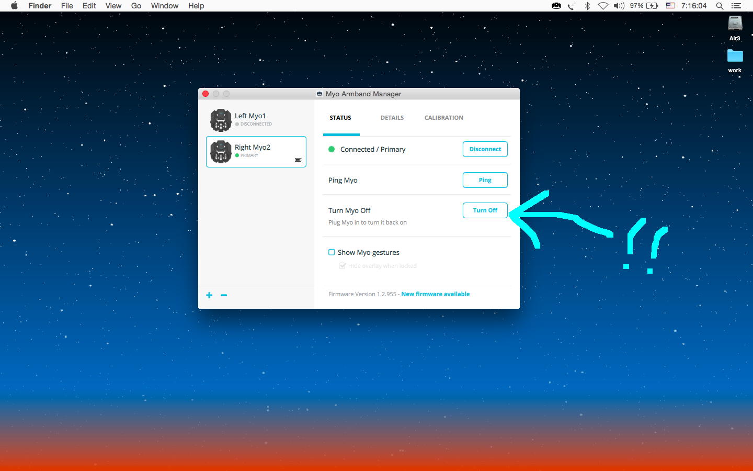Click the Ping Myo label
This screenshot has width=753, height=471.
coord(343,180)
